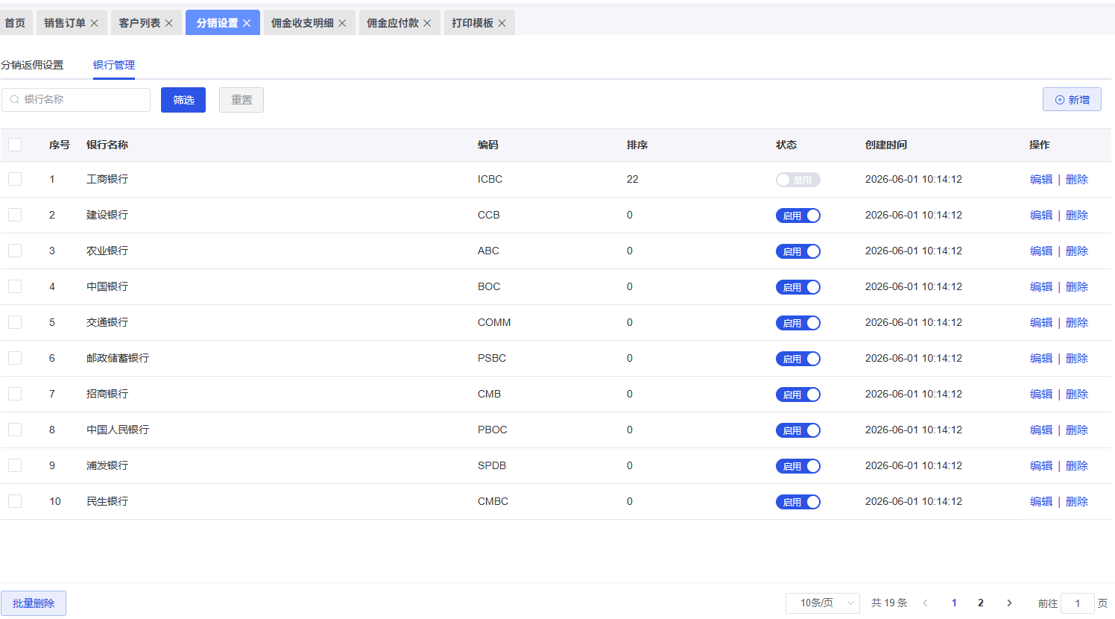Switch to the 佣金收支明细 tab

[303, 23]
